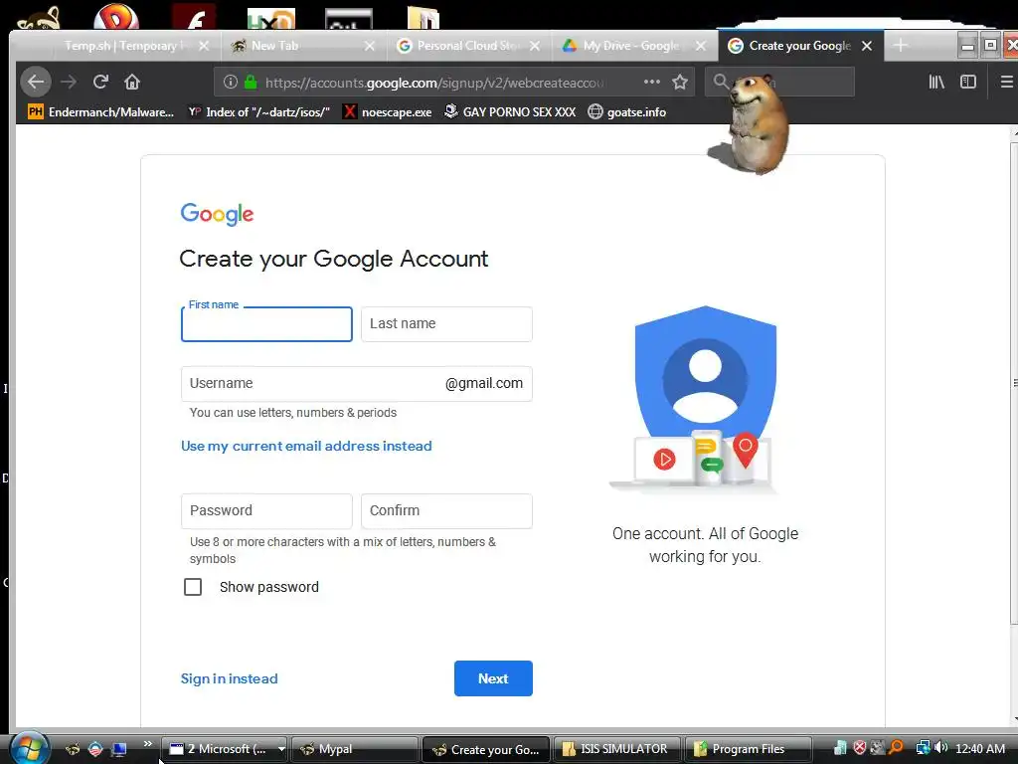Click the Obama quick launch icon
This screenshot has height=764, width=1018.
(x=95, y=749)
